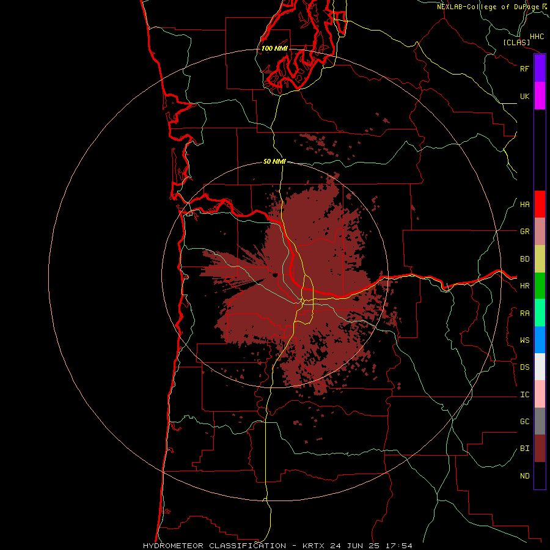Screen dimensions: 550x550
Task: Click the RF legend label
Action: click(x=524, y=68)
